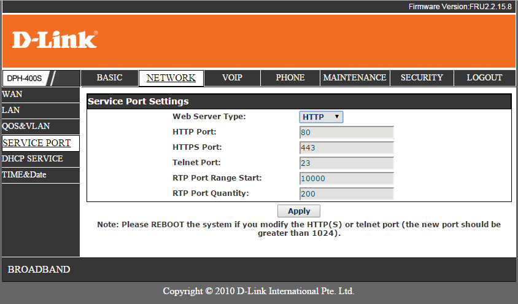Click the HTTP Port input field
Screen dimensions: 518x304
(346, 132)
